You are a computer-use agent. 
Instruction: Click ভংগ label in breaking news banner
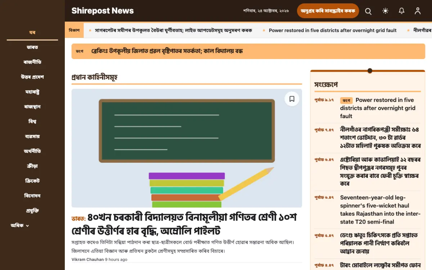click(x=80, y=51)
